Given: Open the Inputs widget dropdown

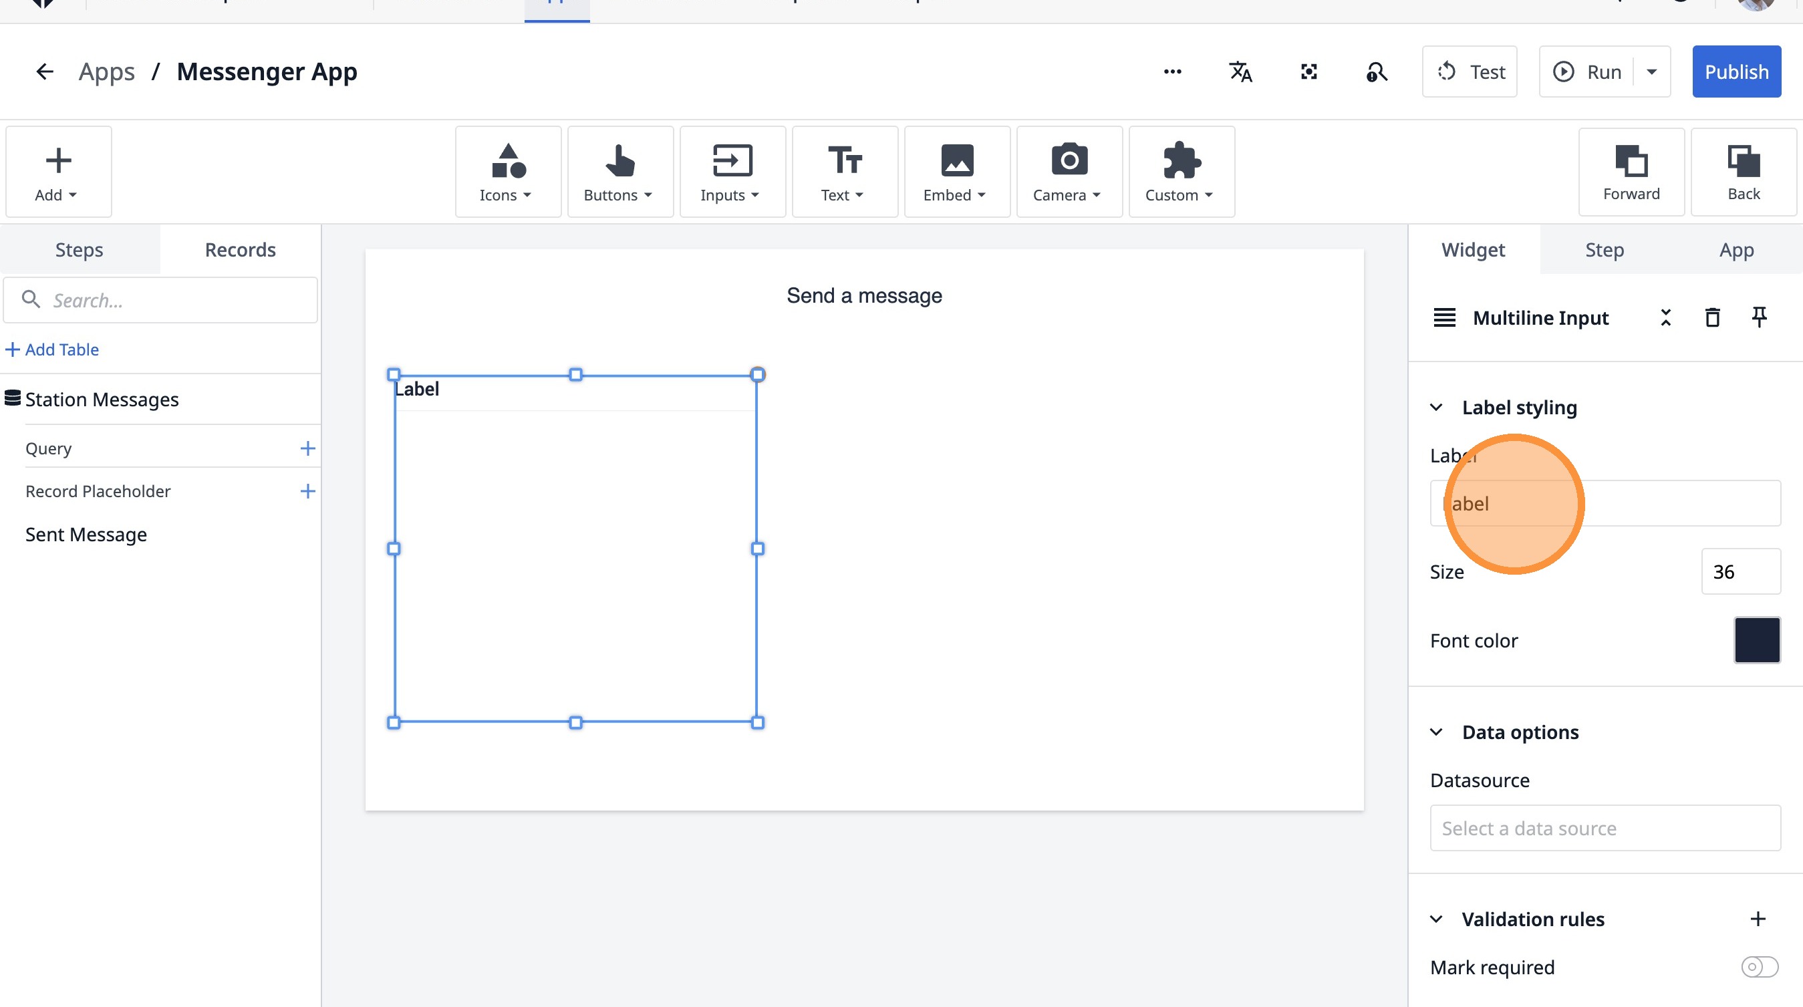Looking at the screenshot, I should (731, 172).
